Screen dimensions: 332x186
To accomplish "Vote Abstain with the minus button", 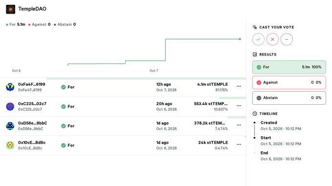I will (x=287, y=39).
